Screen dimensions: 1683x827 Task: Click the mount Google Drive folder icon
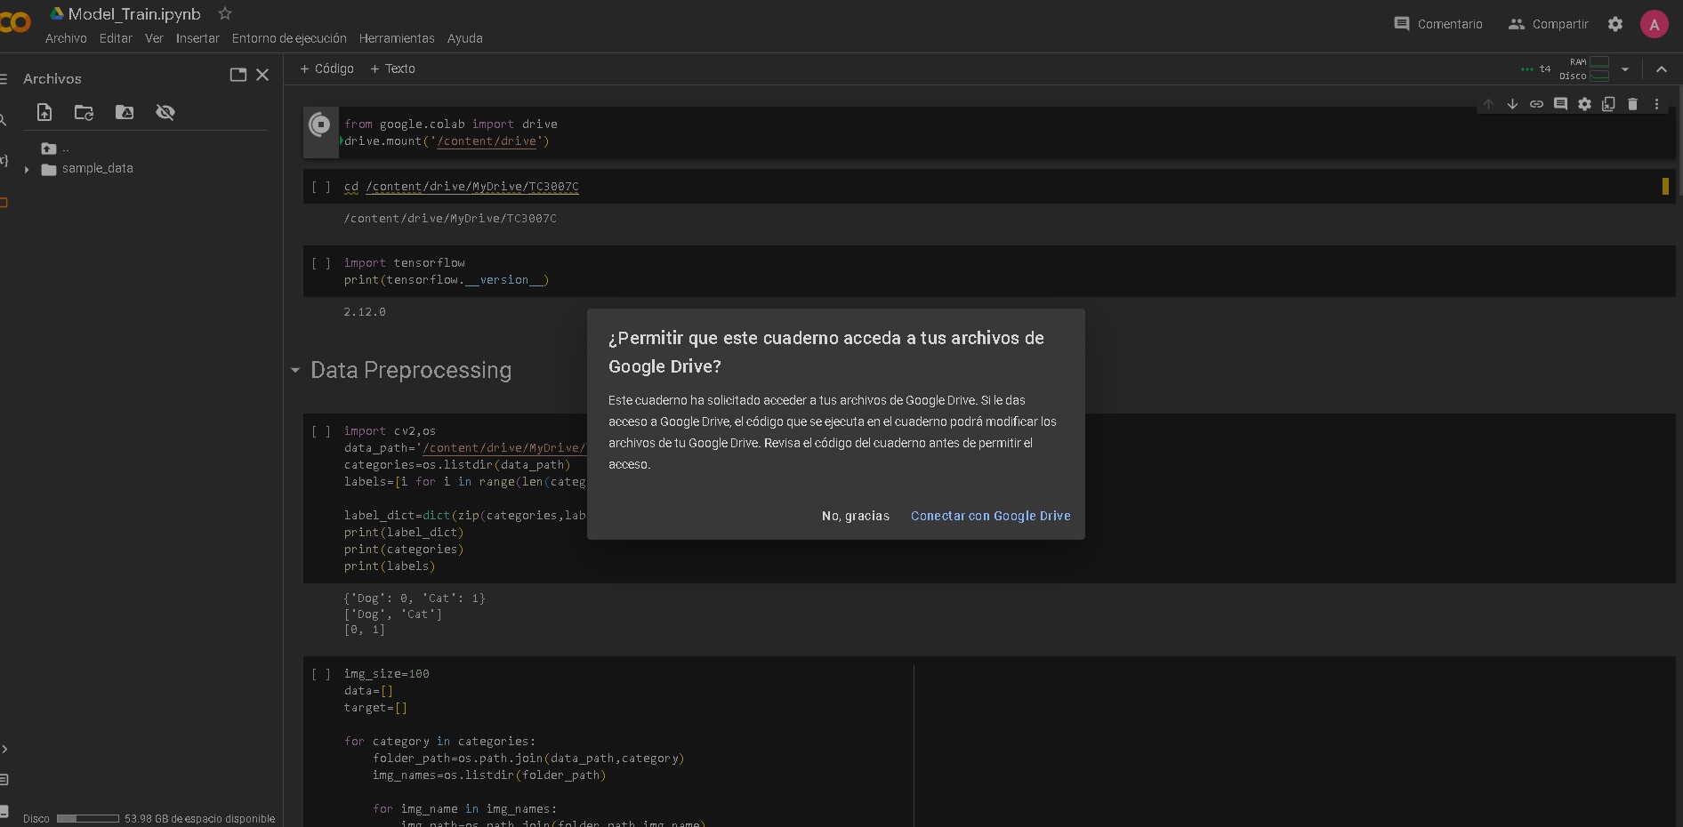coord(125,112)
